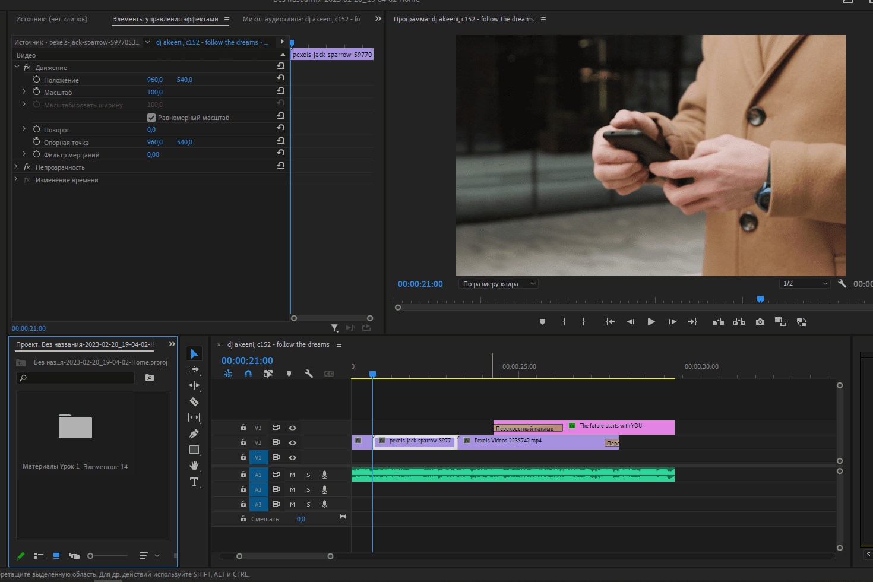The height and width of the screenshot is (582, 873).
Task: Uncheck the Uniform Scale checkbox
Action: pos(151,118)
